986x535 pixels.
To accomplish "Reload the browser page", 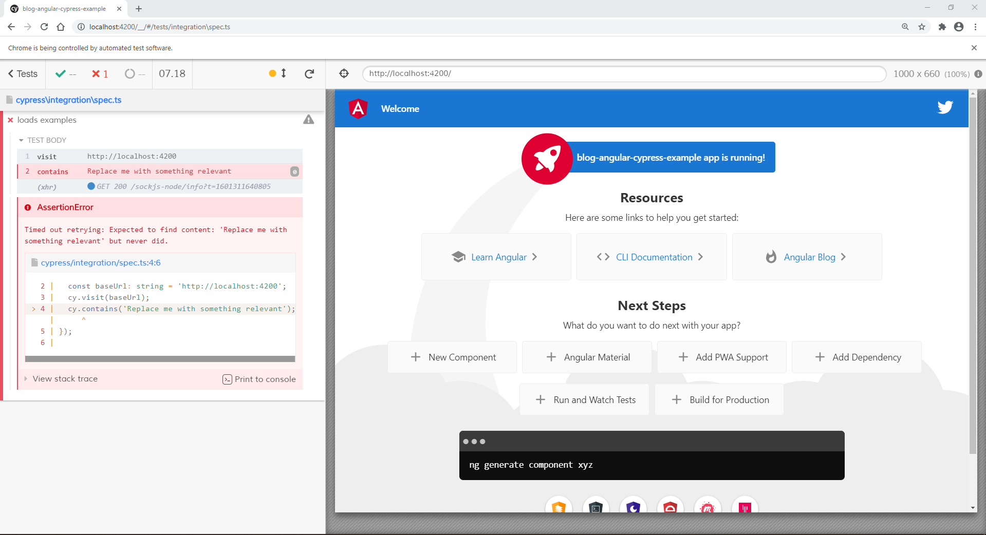I will [x=44, y=27].
